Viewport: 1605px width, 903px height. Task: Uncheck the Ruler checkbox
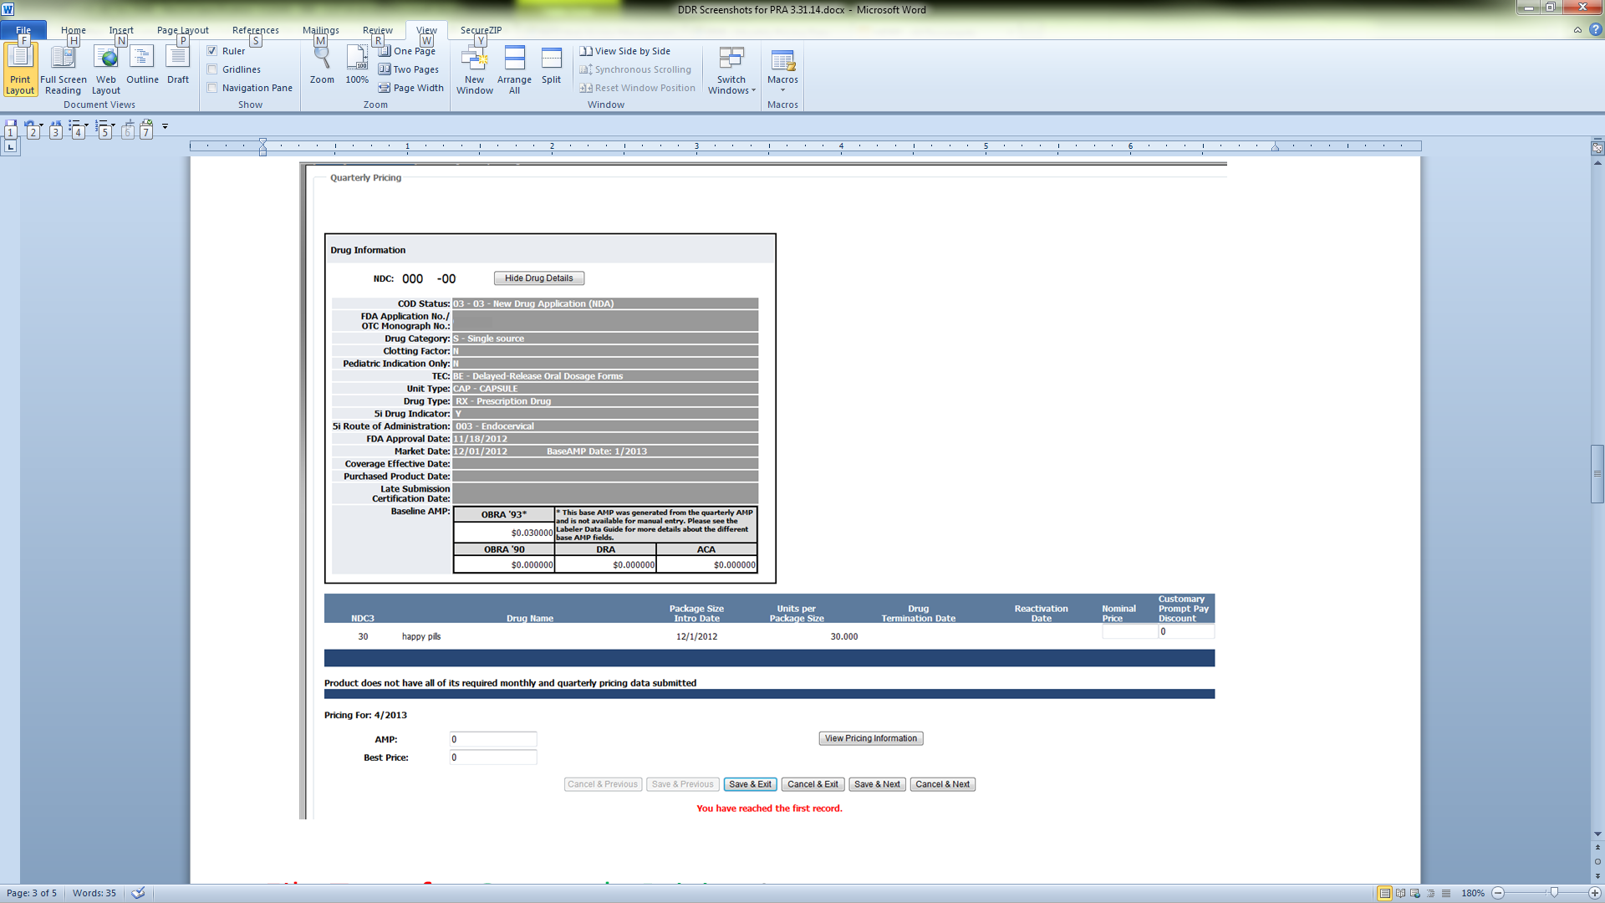pos(212,51)
